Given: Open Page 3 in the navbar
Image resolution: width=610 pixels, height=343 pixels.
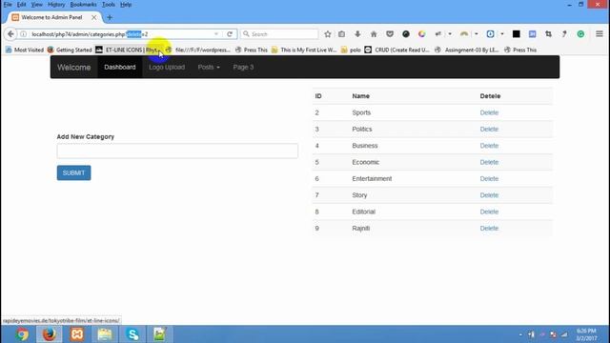Looking at the screenshot, I should pos(243,68).
